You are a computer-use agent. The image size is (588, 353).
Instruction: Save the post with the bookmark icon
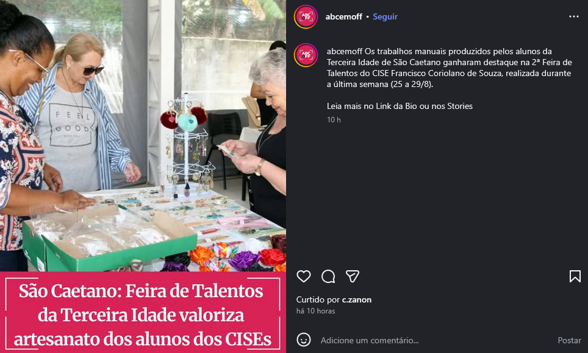point(575,276)
